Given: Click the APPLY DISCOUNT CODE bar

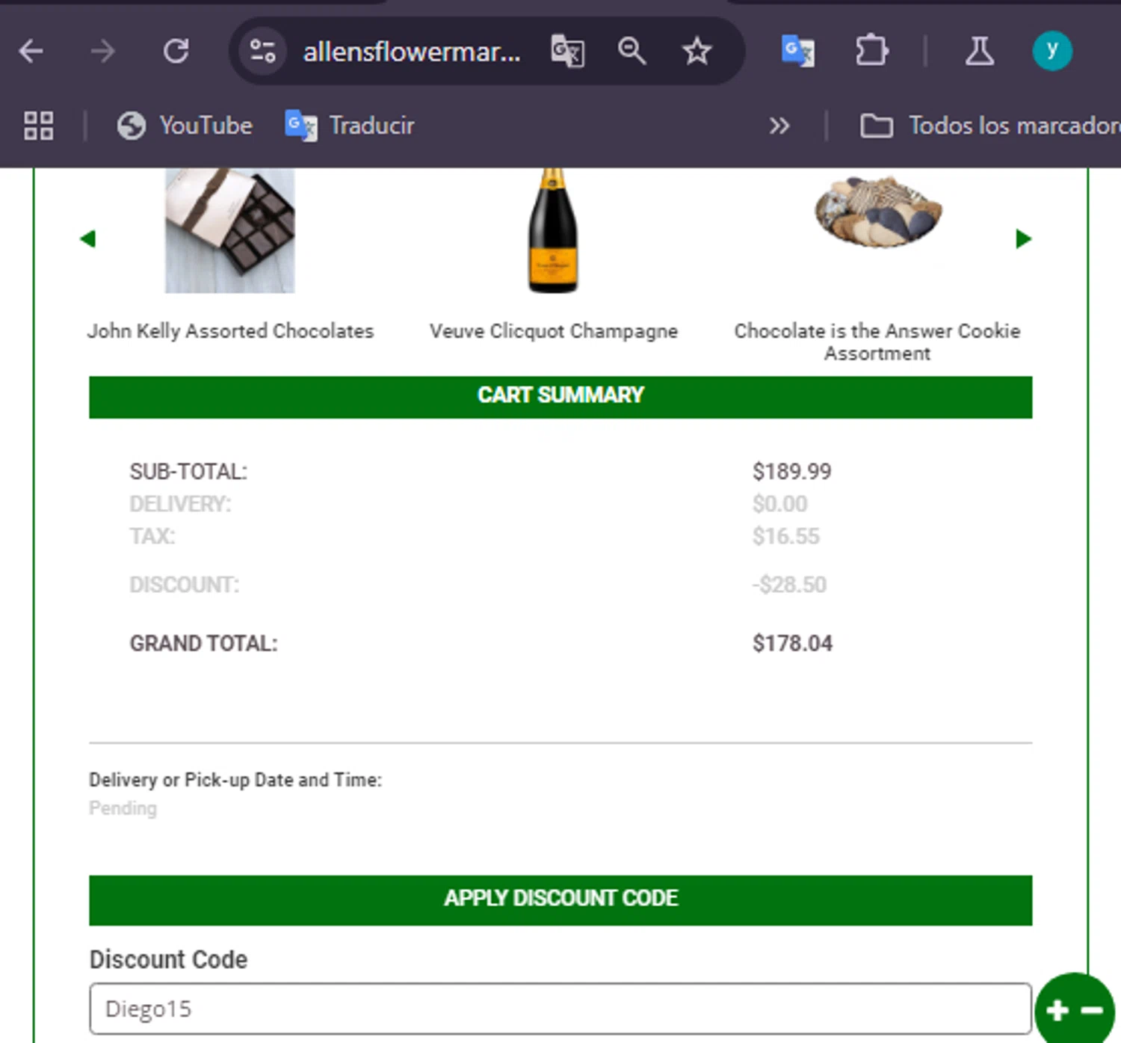Looking at the screenshot, I should click(560, 900).
